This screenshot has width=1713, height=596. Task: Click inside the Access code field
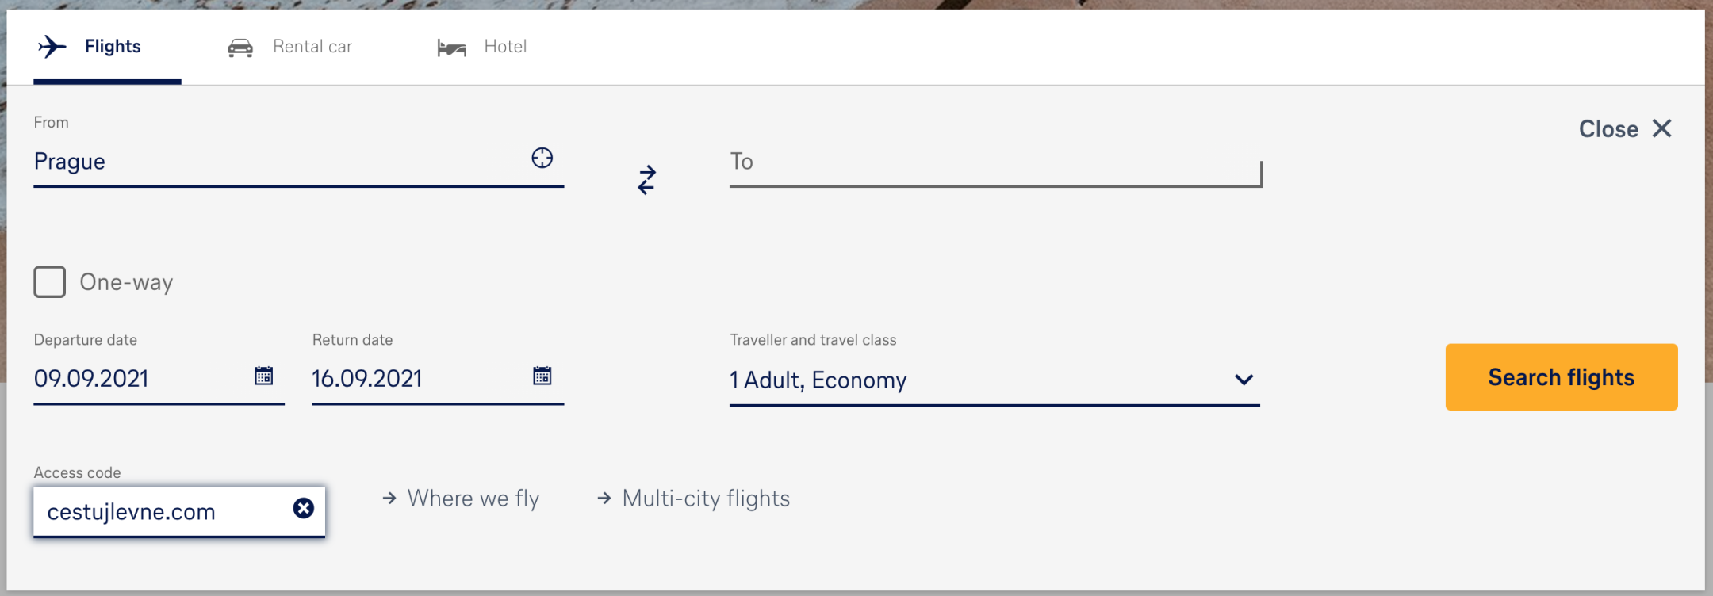point(159,511)
